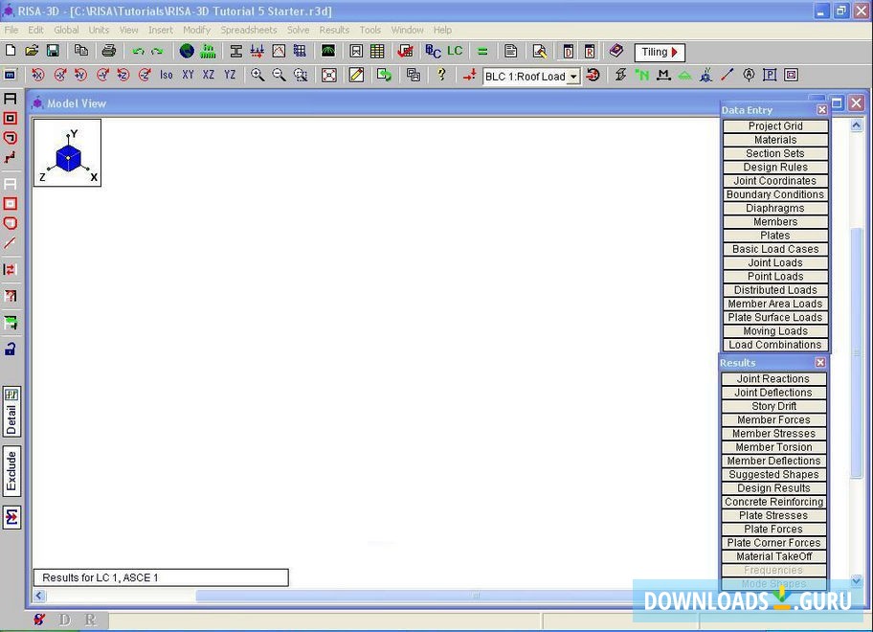View Plate Corner Forces results
Viewport: 873px width, 632px height.
point(773,542)
